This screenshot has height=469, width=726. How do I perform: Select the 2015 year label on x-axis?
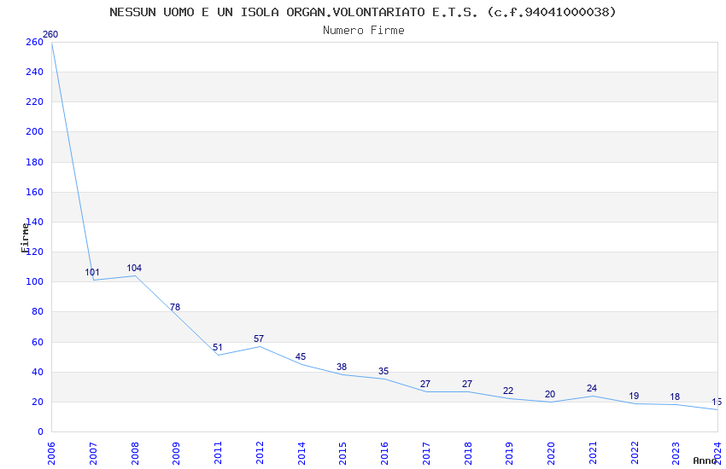(x=343, y=453)
